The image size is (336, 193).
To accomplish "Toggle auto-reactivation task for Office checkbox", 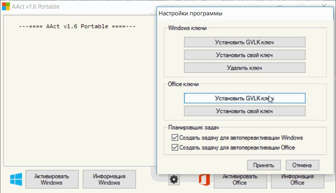I will [175, 147].
